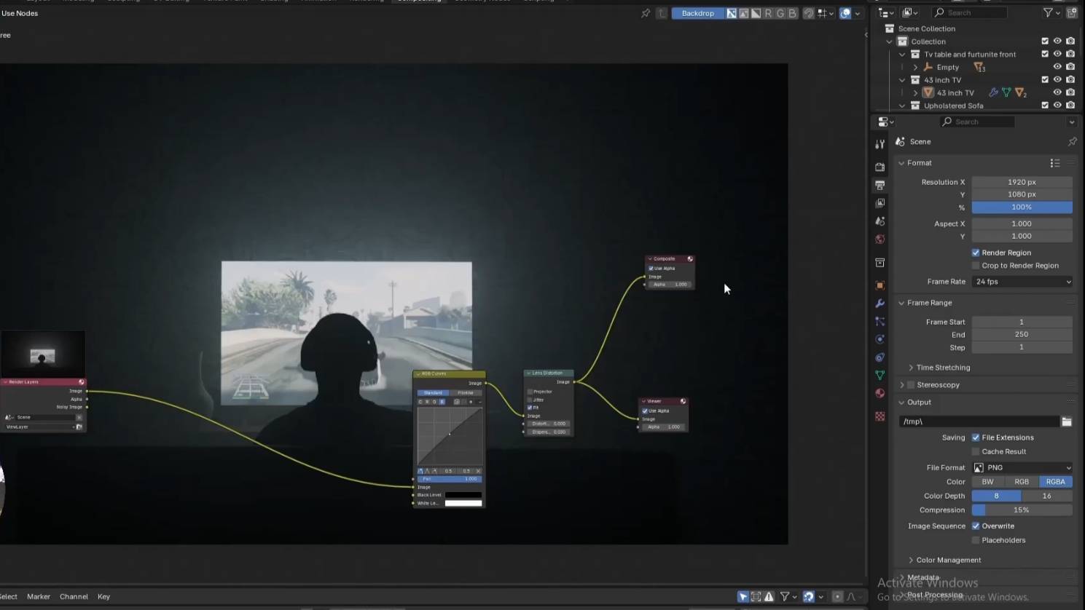Open the Tool properties tab
The width and height of the screenshot is (1085, 610).
point(880,144)
